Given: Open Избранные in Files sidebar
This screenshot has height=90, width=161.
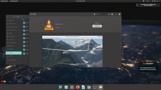Looking at the screenshot, I should tap(14, 24).
